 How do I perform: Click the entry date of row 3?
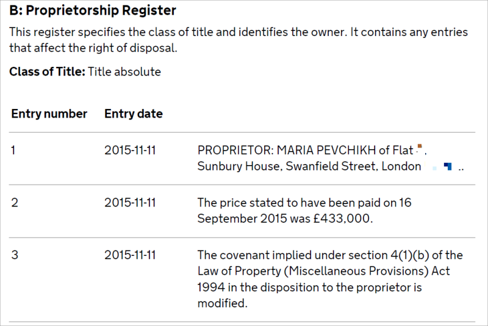[x=130, y=255]
